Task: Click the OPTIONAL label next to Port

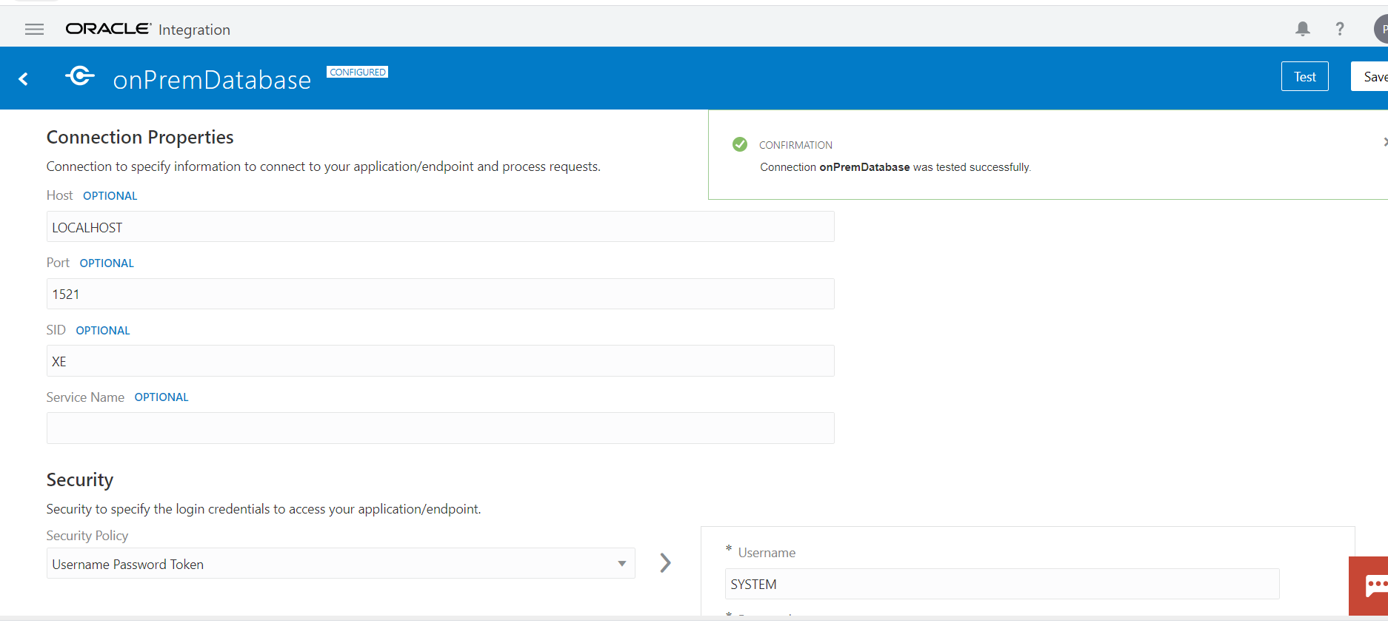Action: point(107,263)
